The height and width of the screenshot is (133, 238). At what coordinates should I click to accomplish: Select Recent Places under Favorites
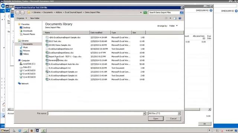coord(29,34)
